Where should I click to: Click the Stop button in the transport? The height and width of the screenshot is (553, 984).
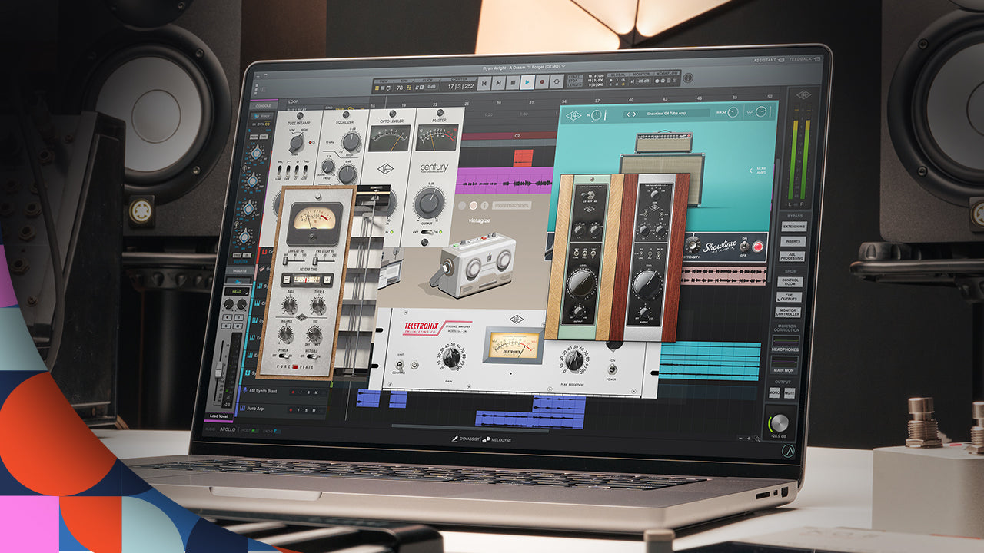tap(513, 82)
